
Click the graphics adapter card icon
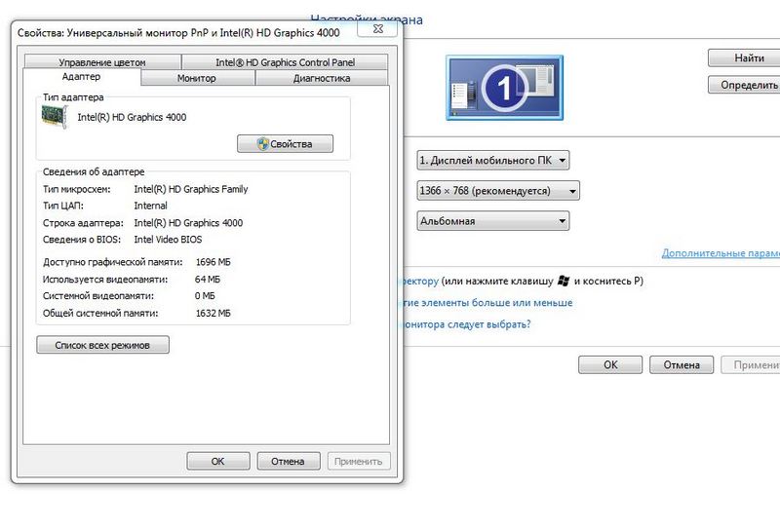[56, 116]
